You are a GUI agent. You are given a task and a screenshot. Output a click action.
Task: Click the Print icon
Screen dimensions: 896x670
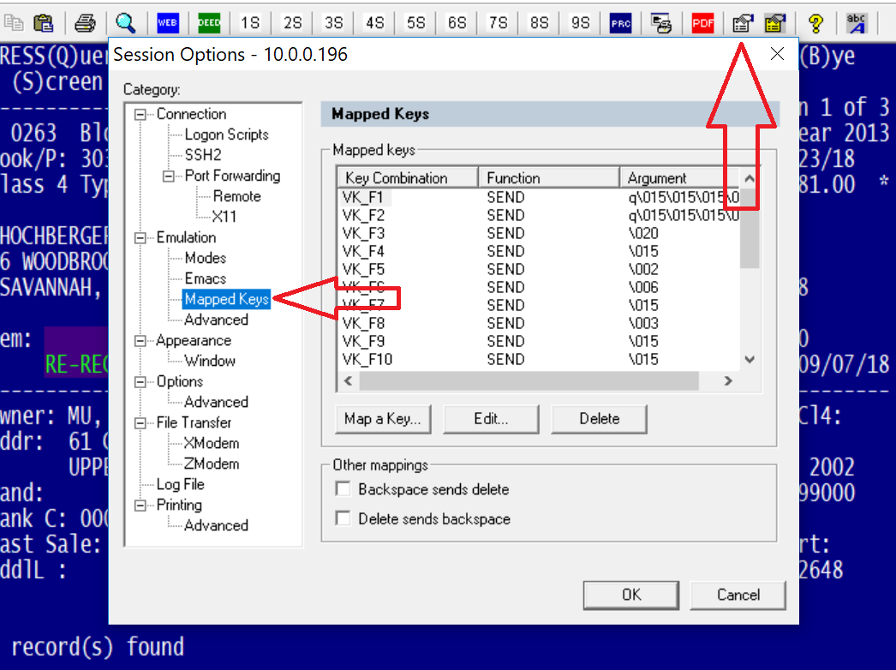point(85,23)
